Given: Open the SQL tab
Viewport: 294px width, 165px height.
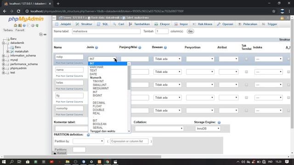Looking at the screenshot, I should [x=102, y=24].
